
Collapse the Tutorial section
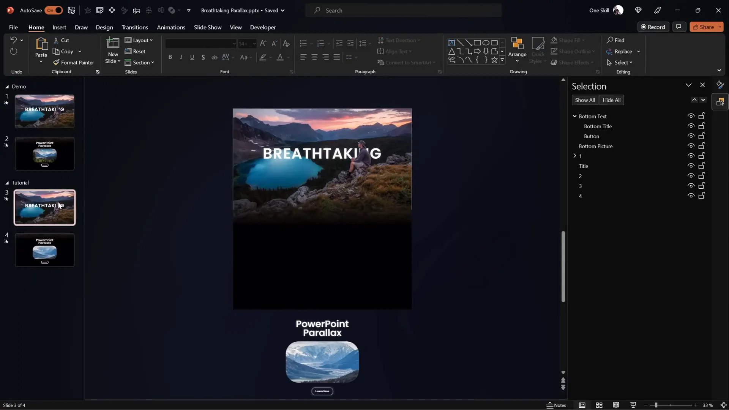coord(7,183)
